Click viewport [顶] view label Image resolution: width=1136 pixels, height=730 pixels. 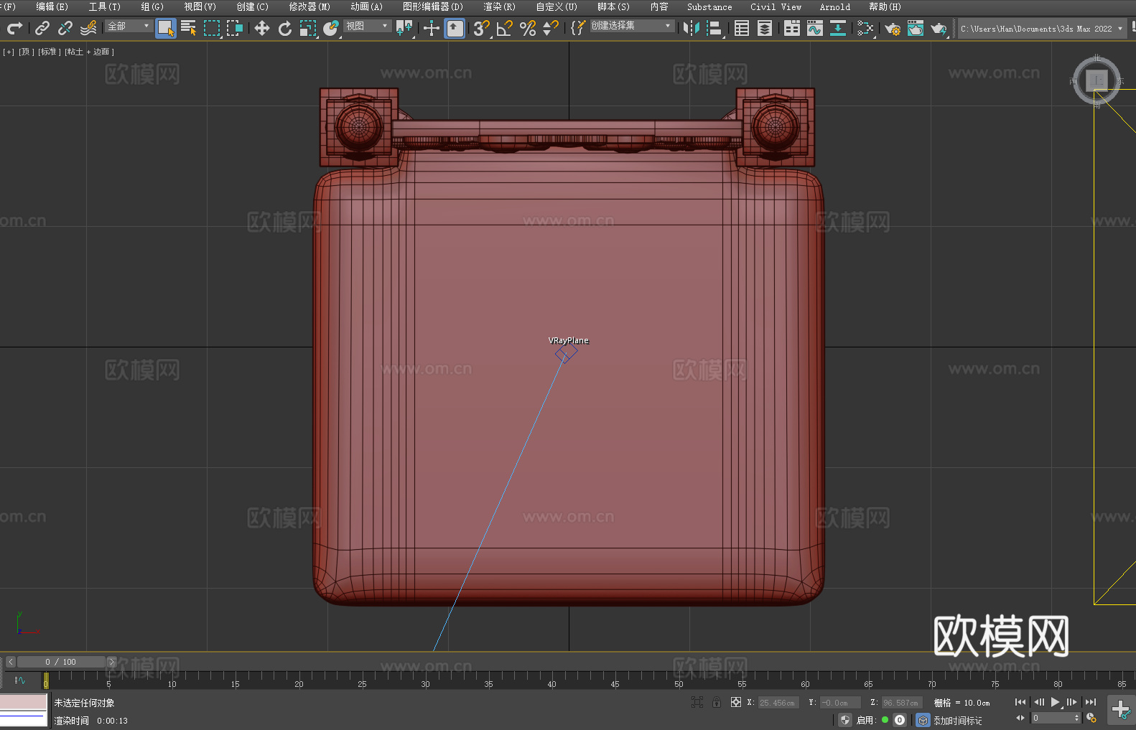[27, 52]
